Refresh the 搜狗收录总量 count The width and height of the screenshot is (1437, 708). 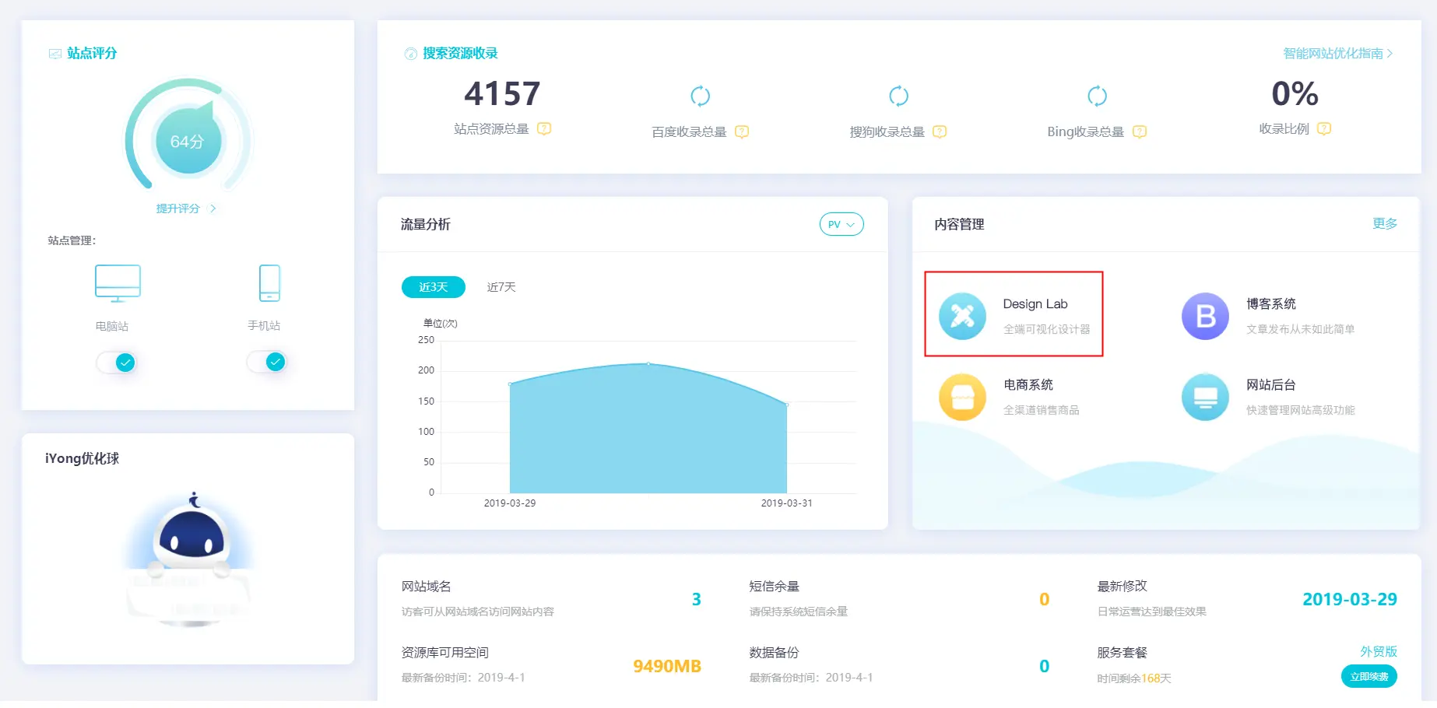(898, 96)
